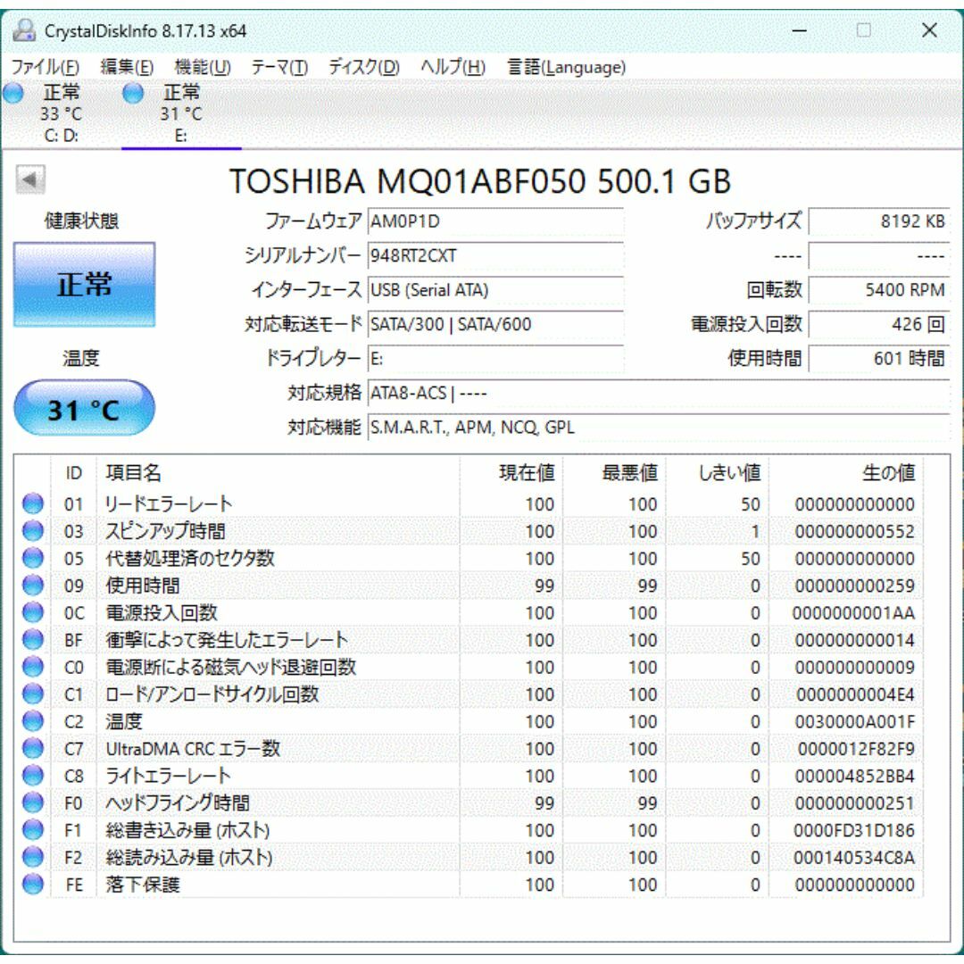The width and height of the screenshot is (964, 964).
Task: Click status orb for C7 UltraDMA CRC エラー数
Action: click(33, 748)
